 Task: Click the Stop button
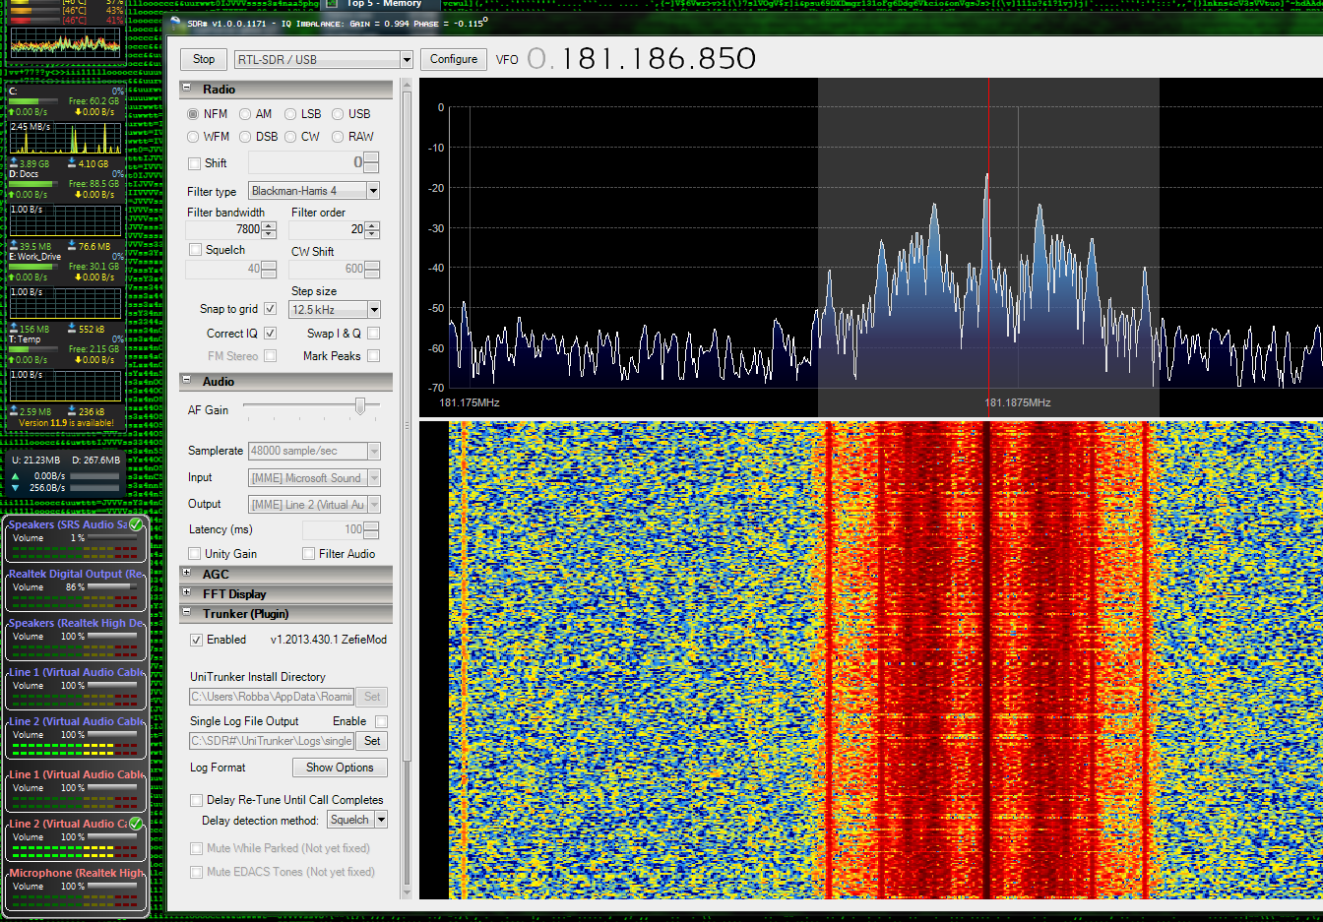pyautogui.click(x=204, y=59)
